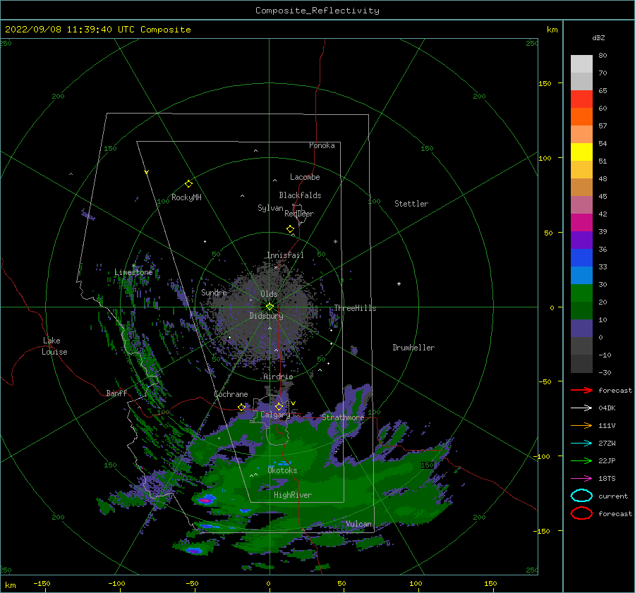Click the yellow diamond marker at Cochrane
The width and height of the screenshot is (635, 593).
[241, 407]
